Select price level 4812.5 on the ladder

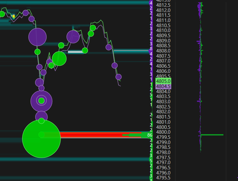[x=163, y=5]
